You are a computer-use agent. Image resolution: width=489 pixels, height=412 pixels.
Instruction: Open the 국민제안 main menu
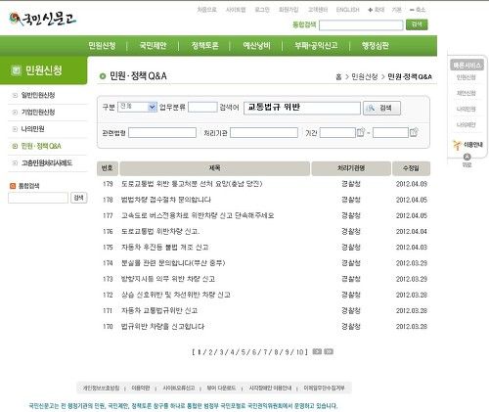(153, 46)
